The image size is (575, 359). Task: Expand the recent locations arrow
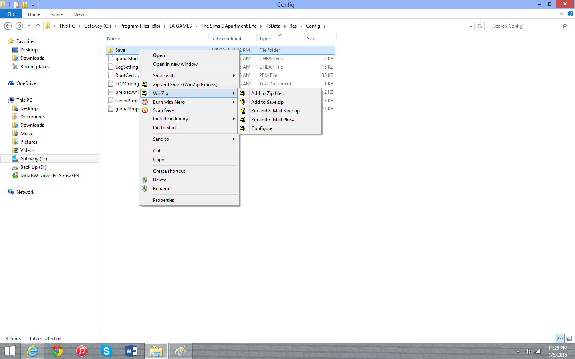tap(29, 26)
